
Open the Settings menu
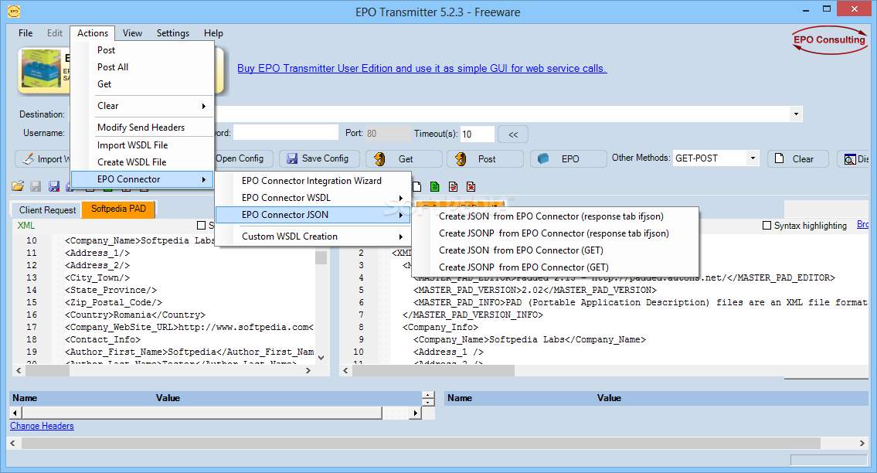click(173, 33)
